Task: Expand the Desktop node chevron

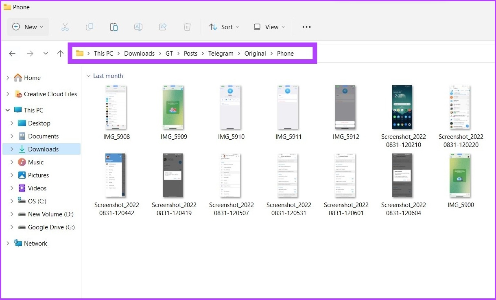Action: pyautogui.click(x=11, y=123)
